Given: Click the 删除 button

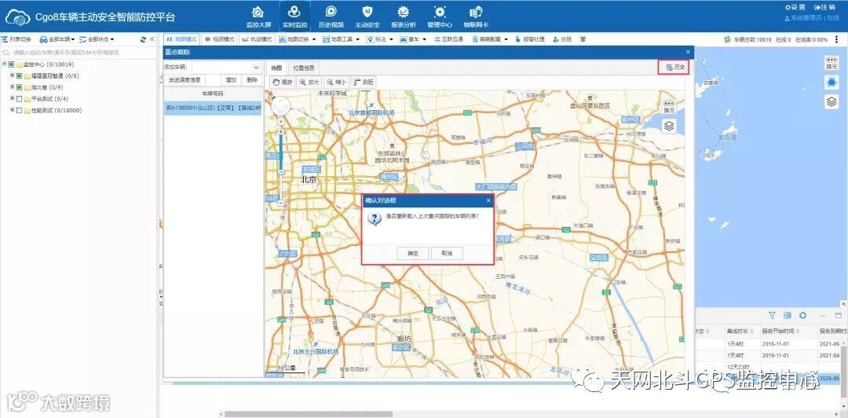Looking at the screenshot, I should point(251,80).
